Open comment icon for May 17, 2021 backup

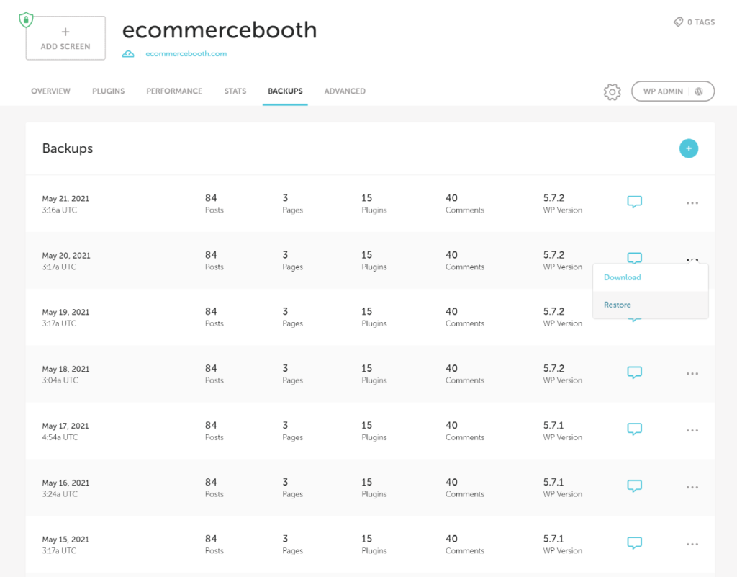coord(635,429)
